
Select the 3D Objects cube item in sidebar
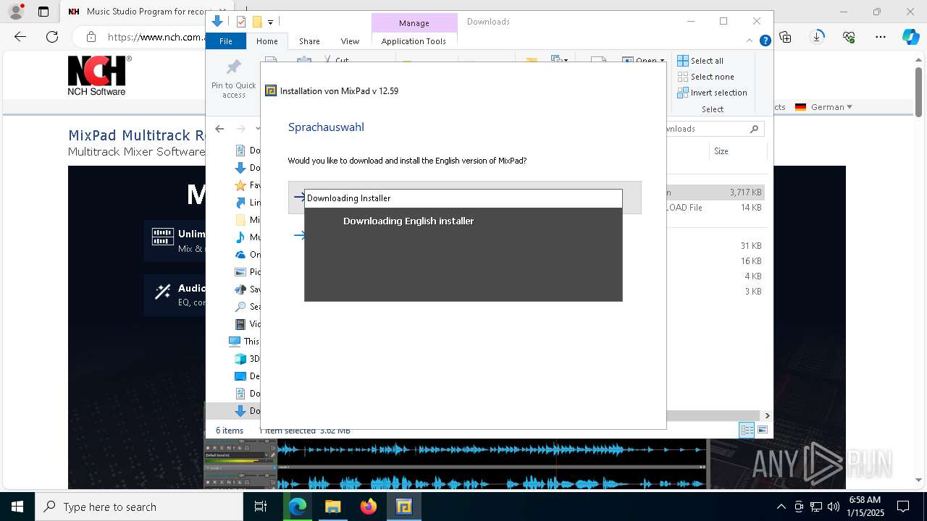coord(240,359)
